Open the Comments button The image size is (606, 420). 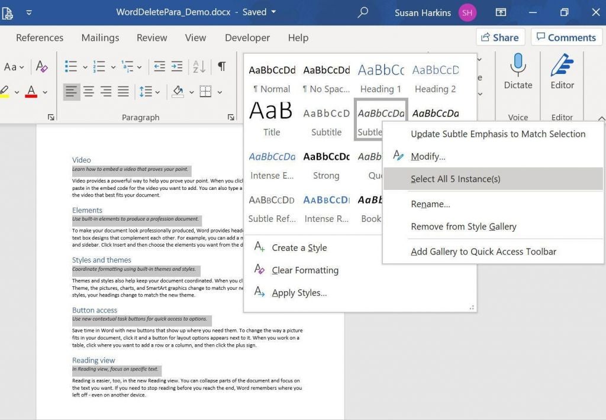tap(566, 37)
